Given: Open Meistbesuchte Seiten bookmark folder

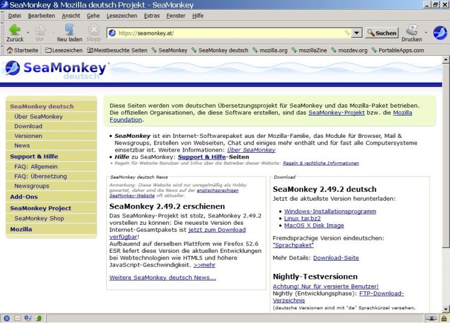Looking at the screenshot, I should 117,50.
